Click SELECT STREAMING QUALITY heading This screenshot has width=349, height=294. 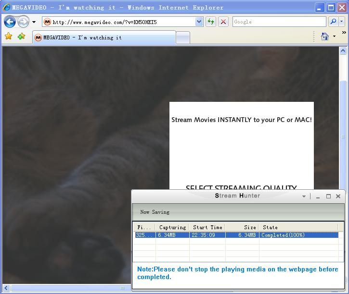pyautogui.click(x=241, y=187)
